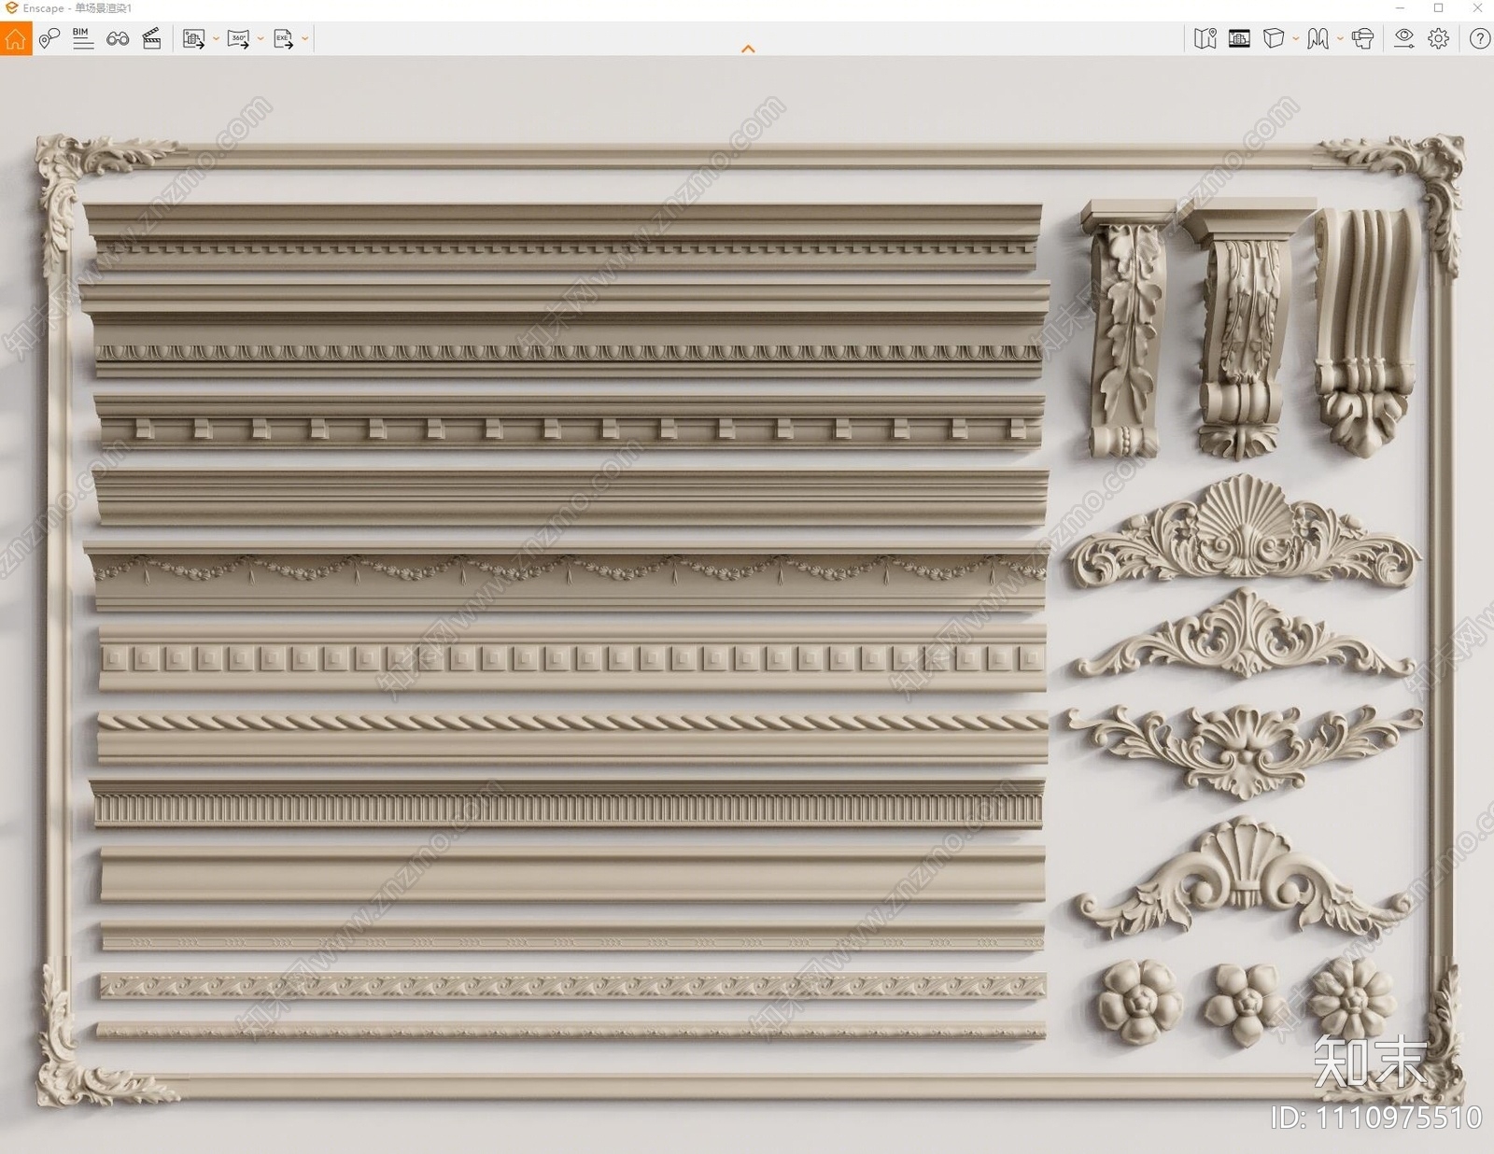Expand the wings navigation mode dropdown
This screenshot has height=1154, width=1494.
click(1340, 39)
